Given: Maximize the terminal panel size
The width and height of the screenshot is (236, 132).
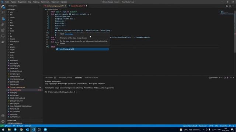Looking at the screenshot, I should (231, 77).
